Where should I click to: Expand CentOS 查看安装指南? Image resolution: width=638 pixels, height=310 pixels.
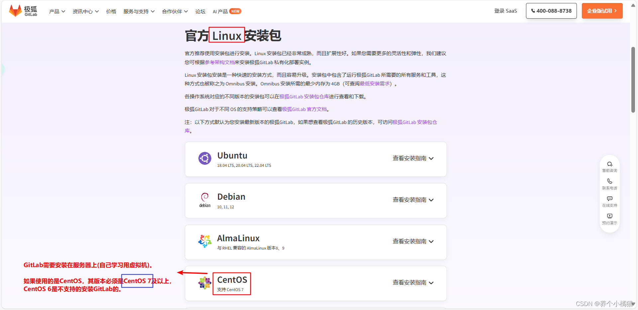point(413,283)
